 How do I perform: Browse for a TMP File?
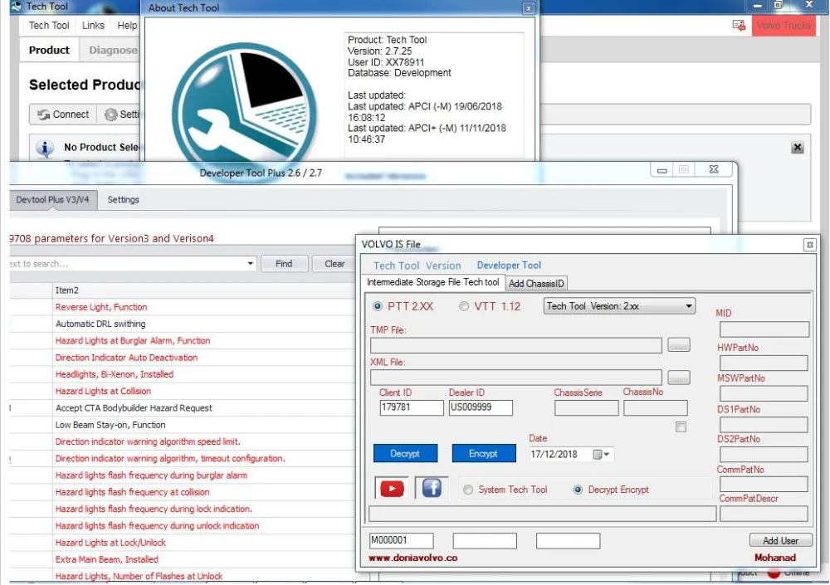[679, 345]
